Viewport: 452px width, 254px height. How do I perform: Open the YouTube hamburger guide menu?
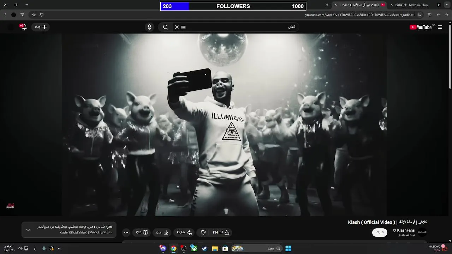[440, 27]
